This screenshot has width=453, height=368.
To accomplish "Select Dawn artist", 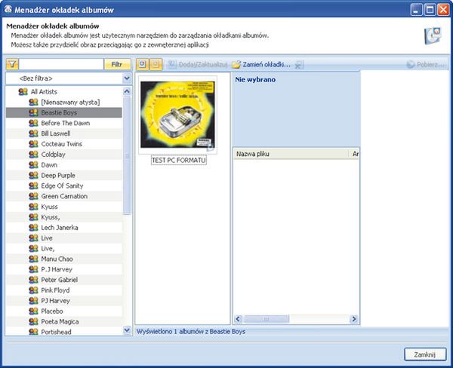I will click(49, 165).
